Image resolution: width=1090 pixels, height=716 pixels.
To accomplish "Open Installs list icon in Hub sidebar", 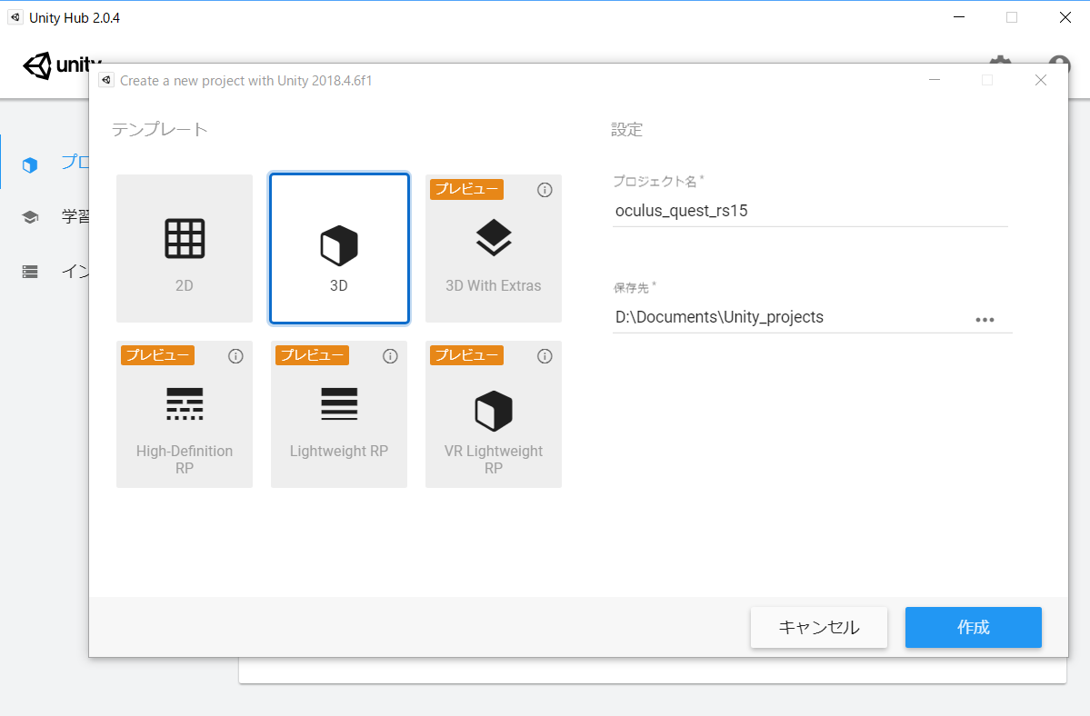I will point(30,272).
